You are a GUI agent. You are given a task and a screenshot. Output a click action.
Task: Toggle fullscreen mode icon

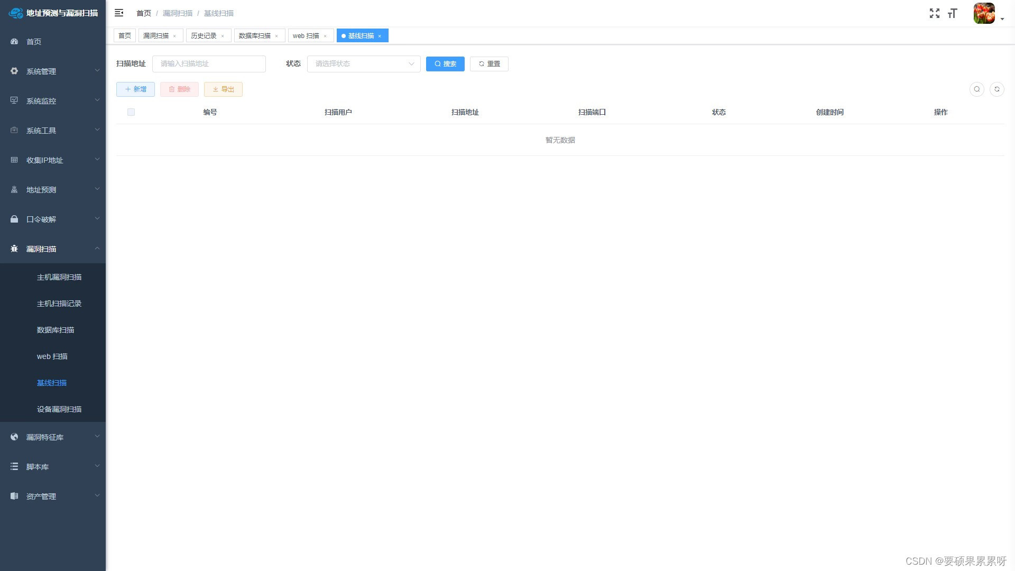(935, 13)
